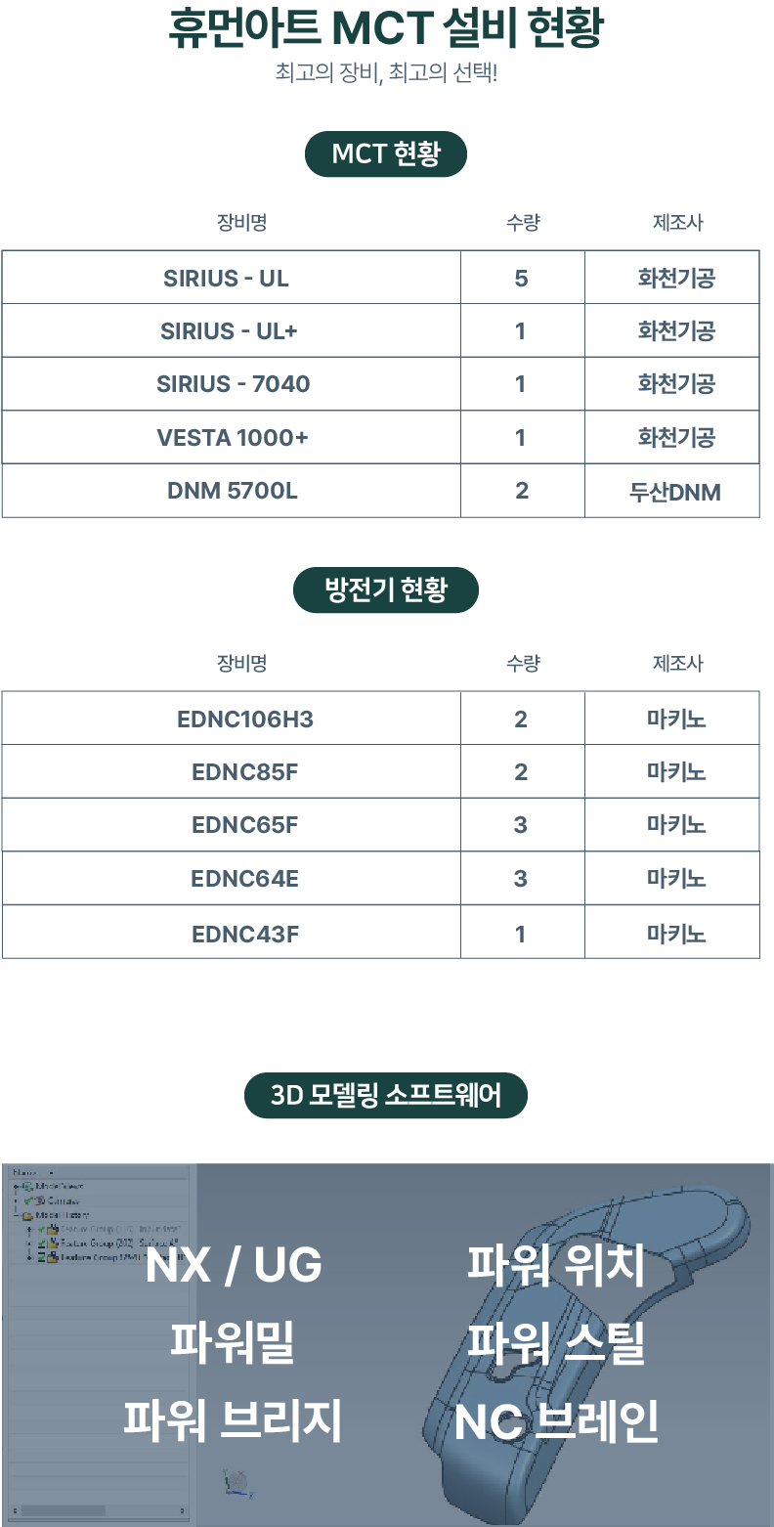The height and width of the screenshot is (1527, 774).
Task: Toggle the green checkmark beside Cameras
Action: [x=29, y=1200]
